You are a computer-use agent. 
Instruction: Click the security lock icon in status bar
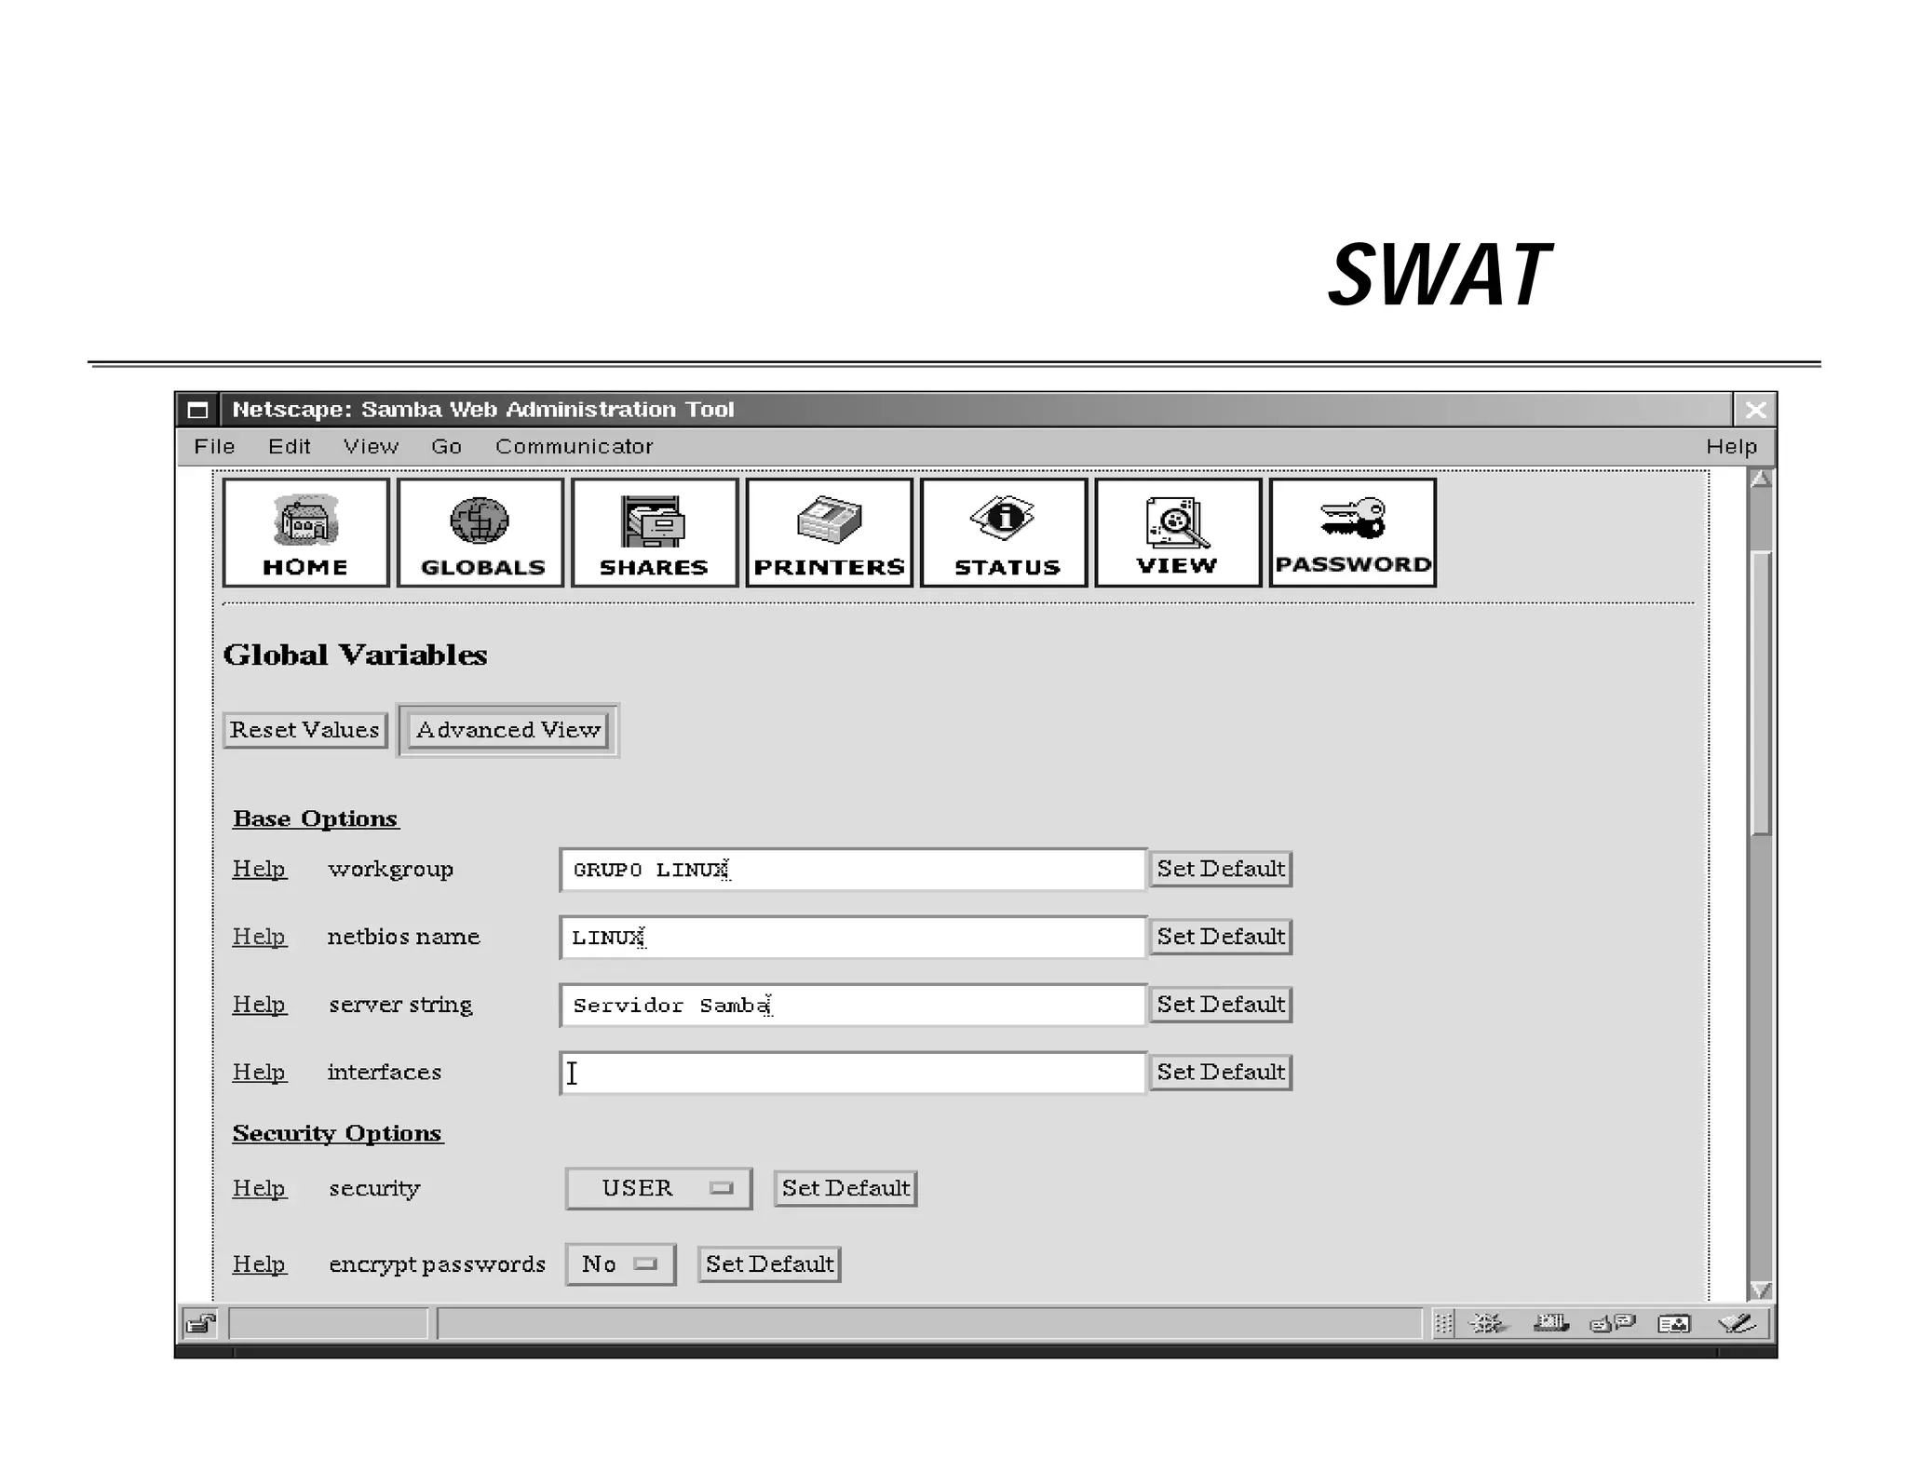pyautogui.click(x=200, y=1323)
